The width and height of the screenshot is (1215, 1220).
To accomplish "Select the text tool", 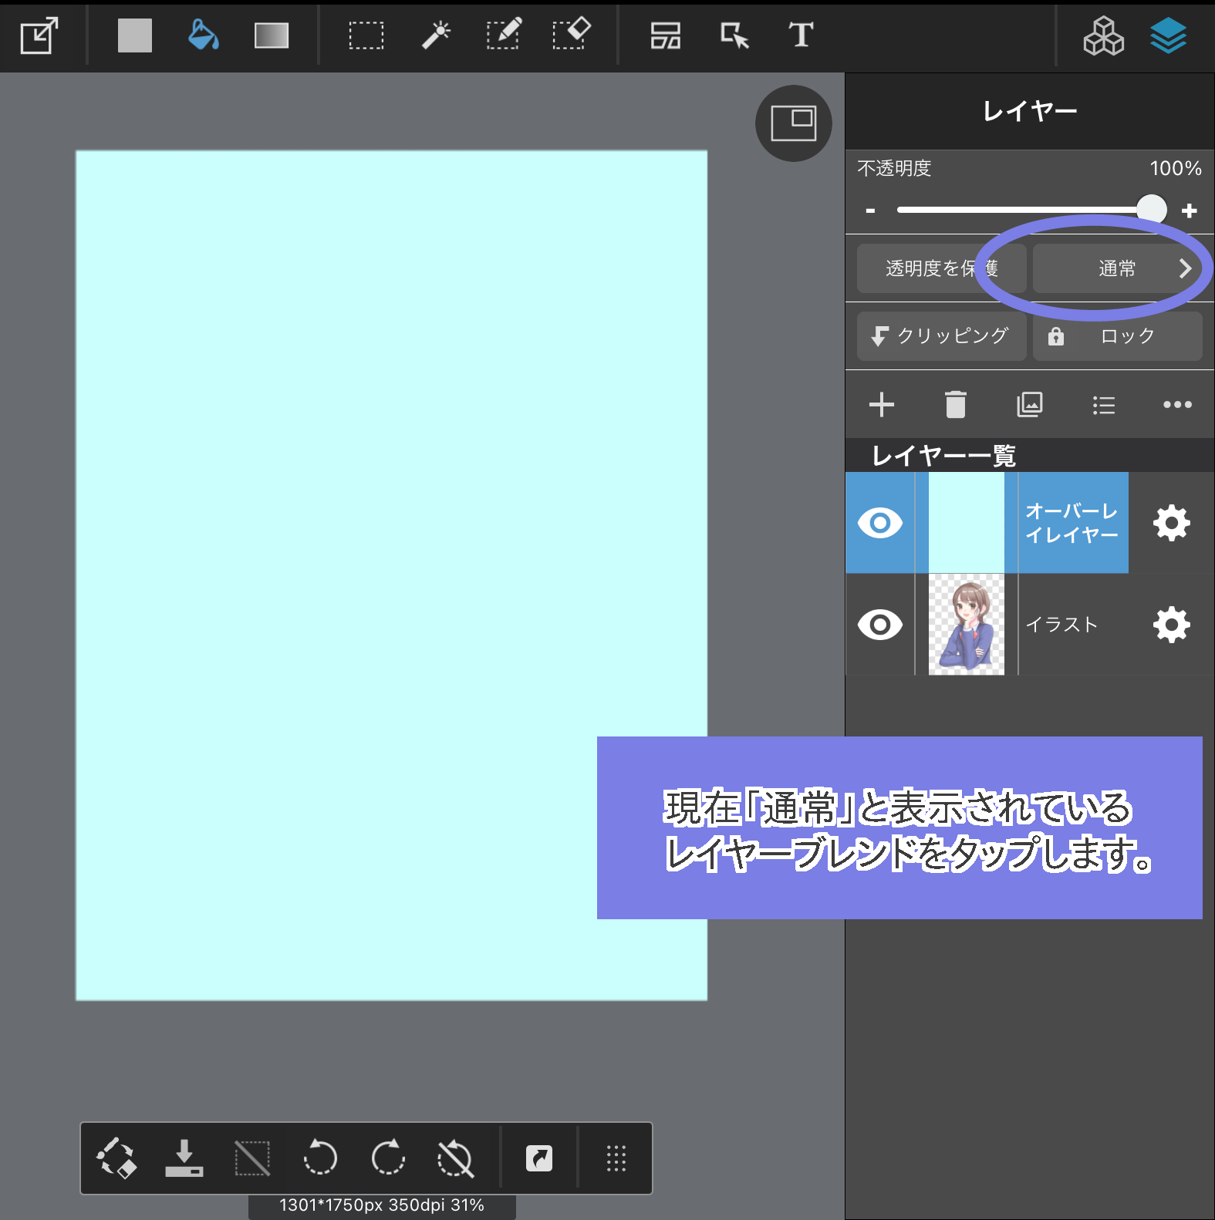I will point(801,35).
